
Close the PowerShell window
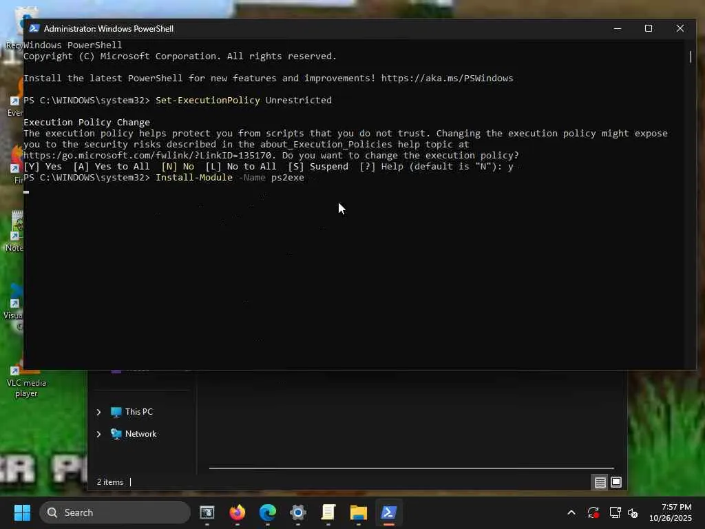(x=680, y=28)
